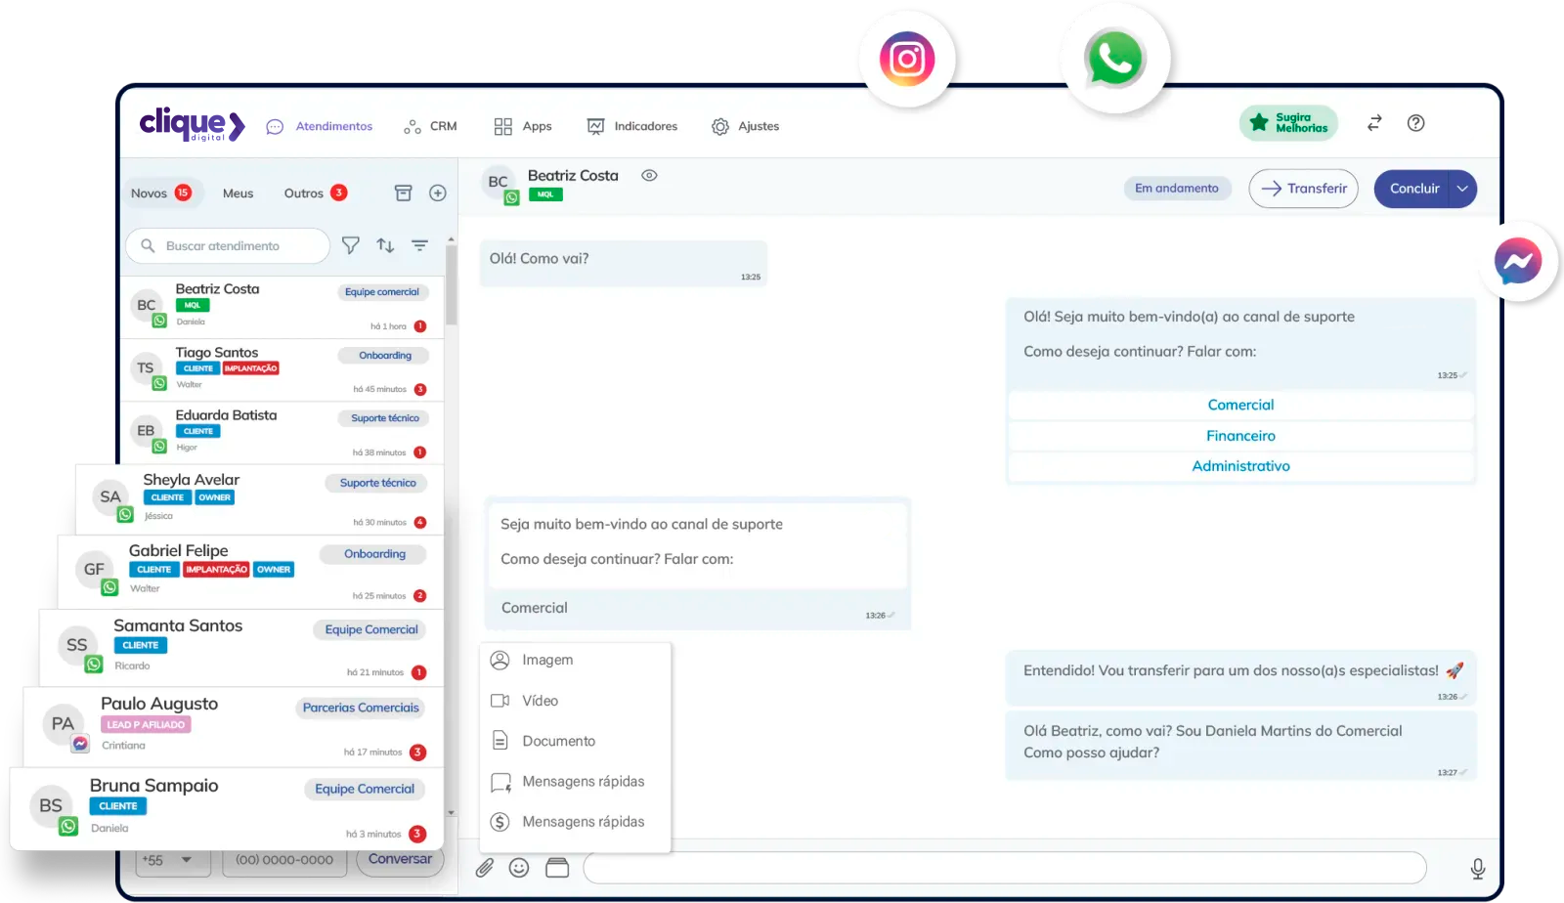The image size is (1564, 903).
Task: Click the sort arrows icon
Action: 385,246
